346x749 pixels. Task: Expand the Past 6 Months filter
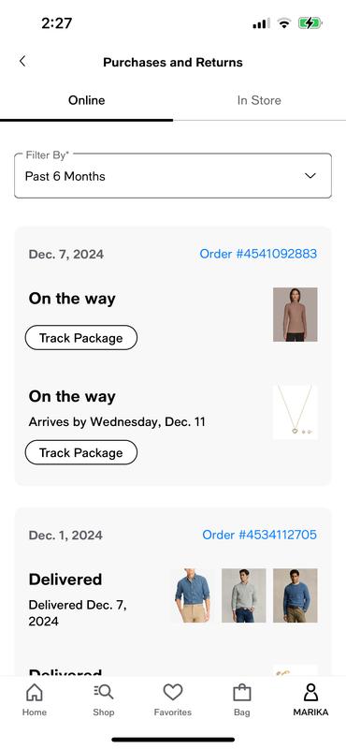(173, 176)
